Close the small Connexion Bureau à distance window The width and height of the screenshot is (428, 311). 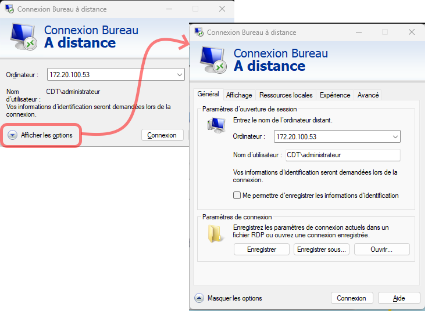[222, 9]
